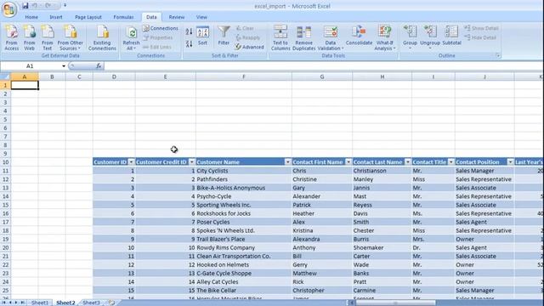Click Group outline button

pyautogui.click(x=410, y=37)
